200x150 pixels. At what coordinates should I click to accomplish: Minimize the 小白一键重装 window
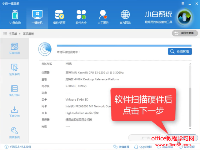point(190,4)
